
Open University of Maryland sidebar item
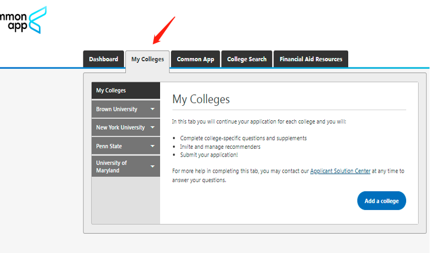125,166
